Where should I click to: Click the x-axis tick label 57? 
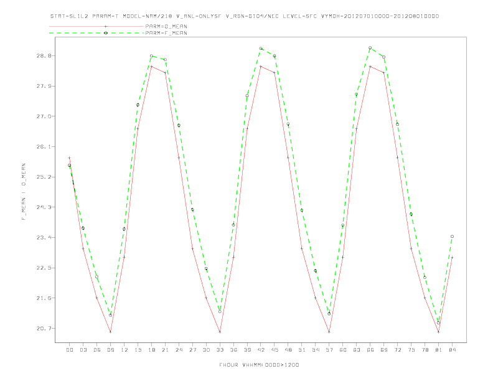[329, 350]
